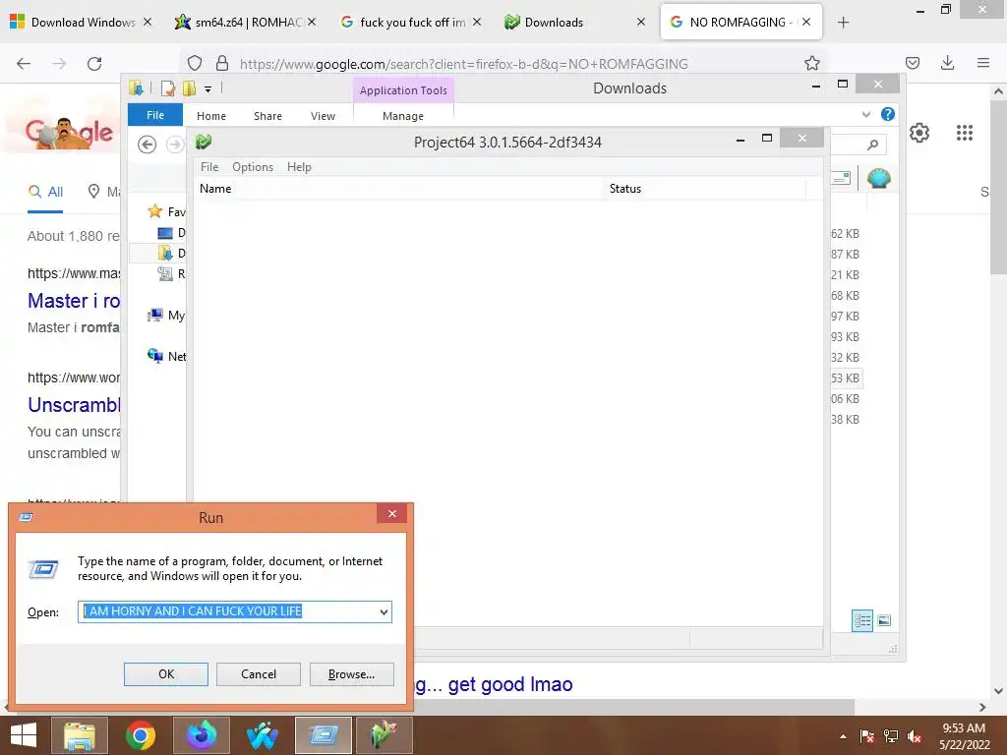1007x755 pixels.
Task: Click the Windows Start button
Action: pyautogui.click(x=24, y=735)
